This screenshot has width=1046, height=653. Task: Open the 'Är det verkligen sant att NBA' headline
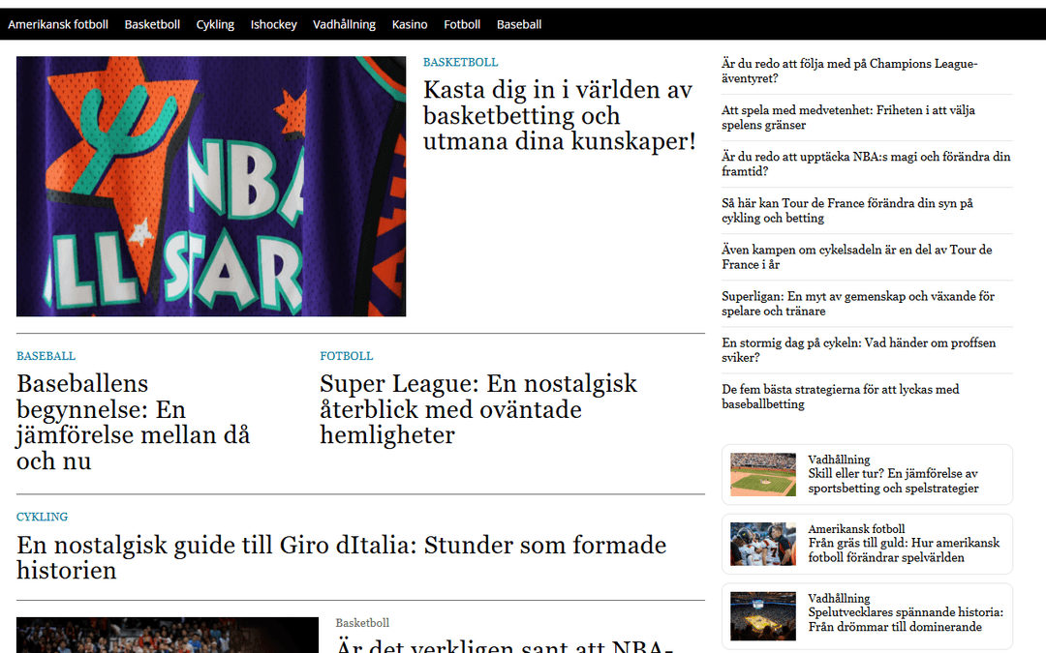click(505, 645)
